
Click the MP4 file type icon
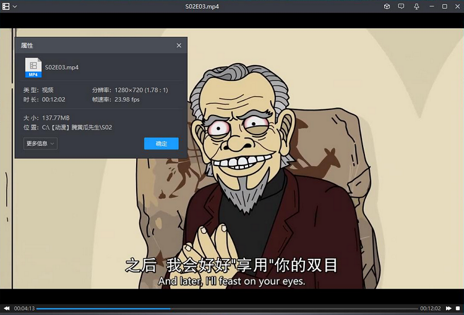tap(33, 67)
